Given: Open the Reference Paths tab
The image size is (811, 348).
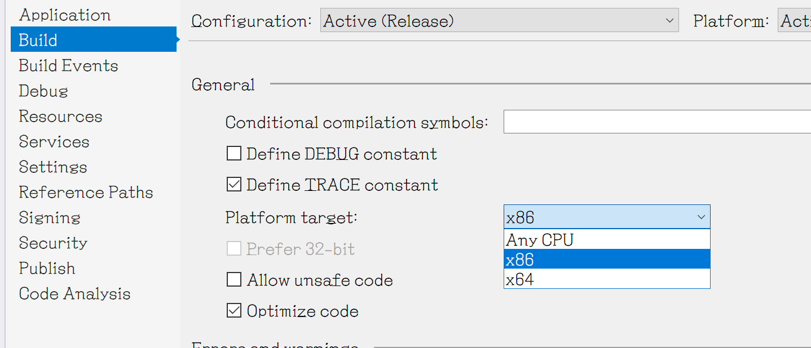Looking at the screenshot, I should pyautogui.click(x=86, y=193).
